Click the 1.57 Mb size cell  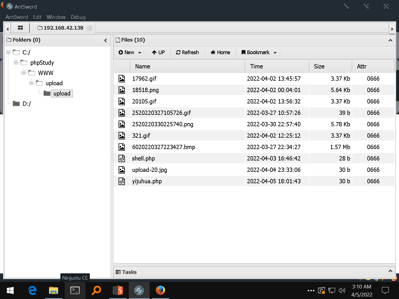click(x=331, y=147)
